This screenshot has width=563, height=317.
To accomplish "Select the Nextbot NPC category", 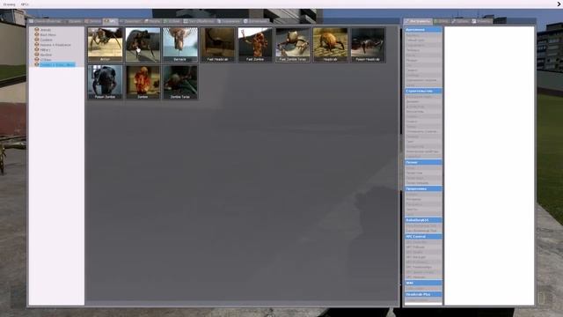I will 46,55.
